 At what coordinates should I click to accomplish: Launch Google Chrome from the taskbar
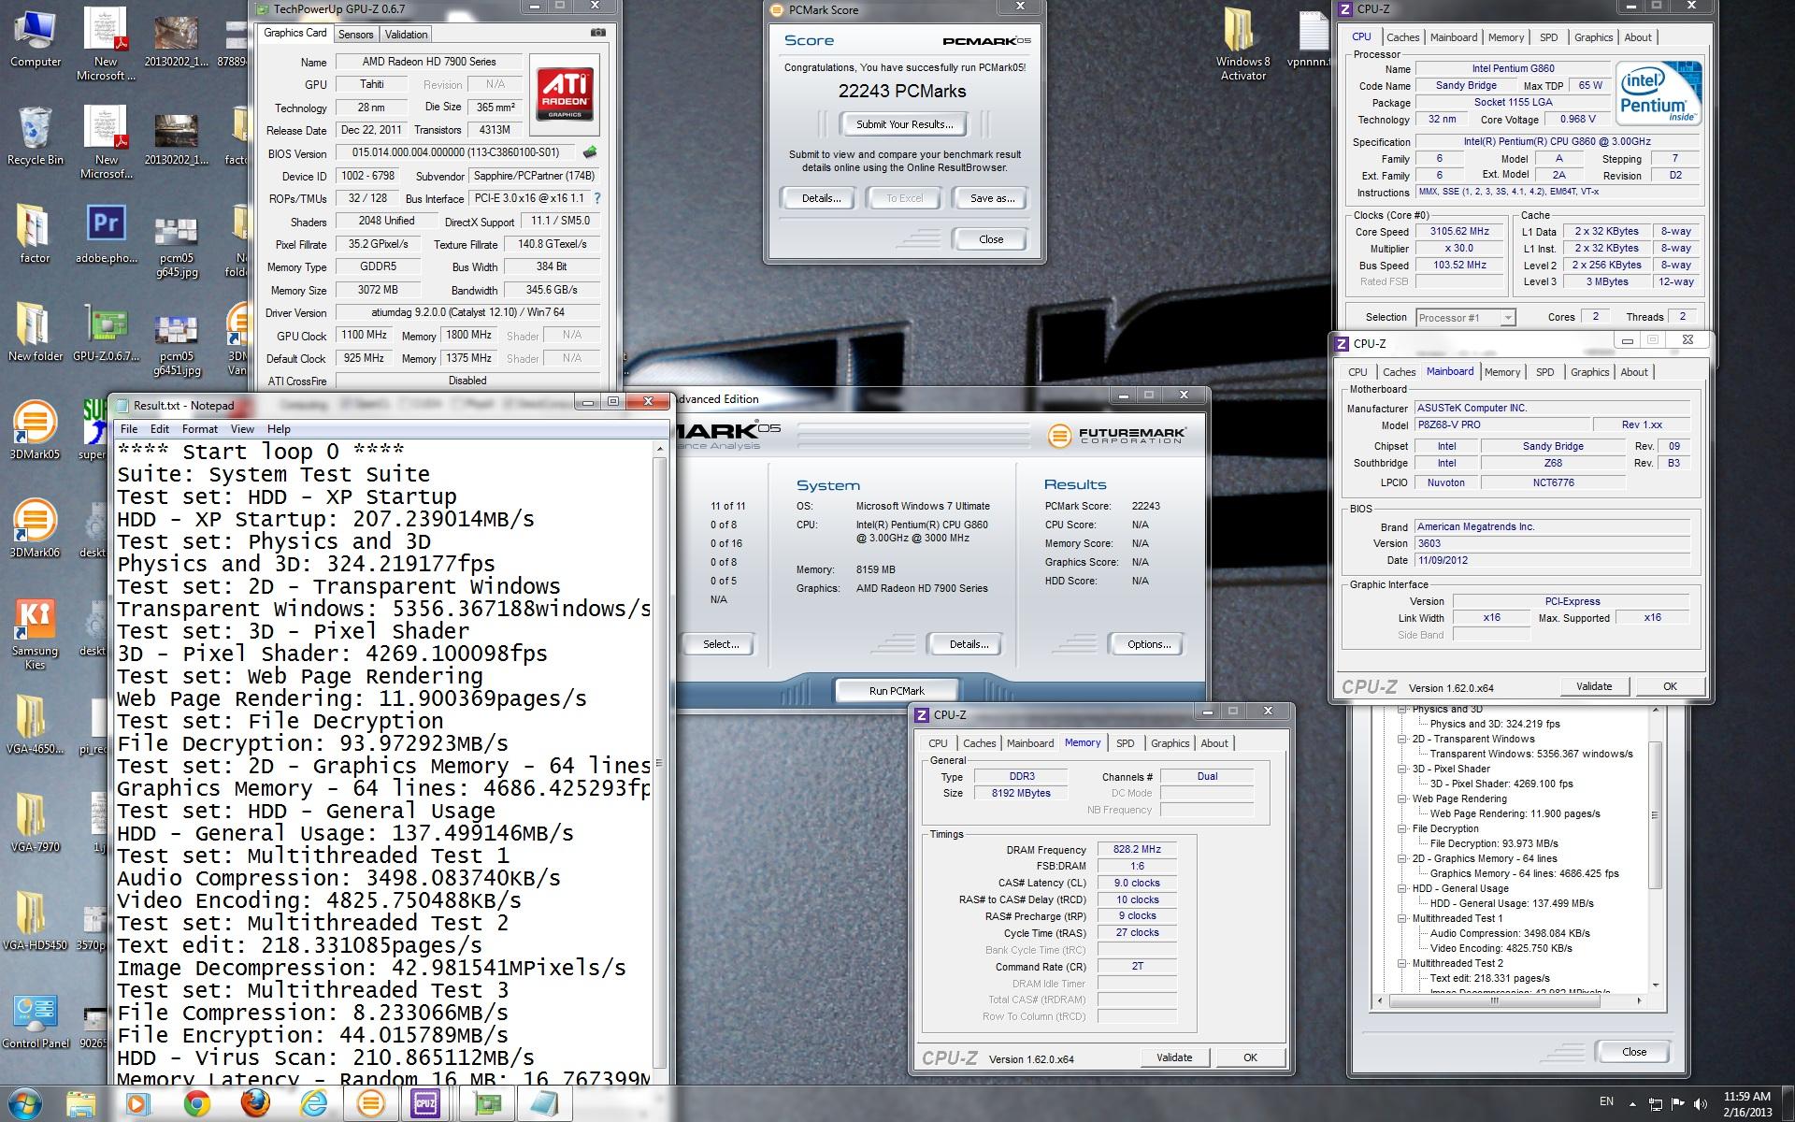[x=196, y=1104]
